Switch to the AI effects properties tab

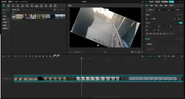pyautogui.click(x=171, y=5)
